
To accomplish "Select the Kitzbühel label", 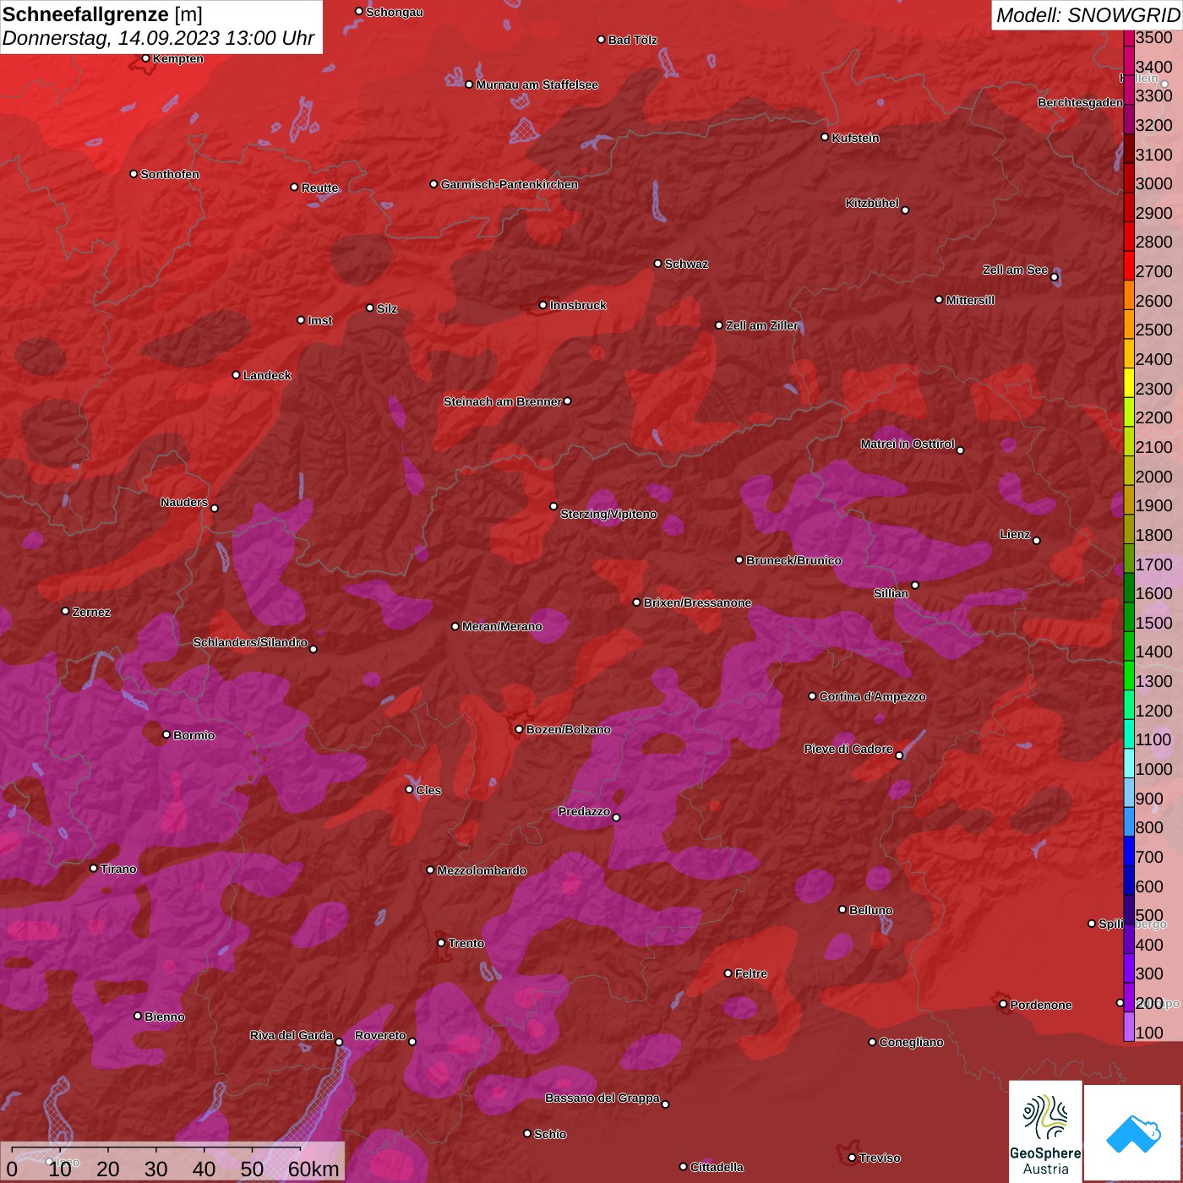I will (x=872, y=203).
